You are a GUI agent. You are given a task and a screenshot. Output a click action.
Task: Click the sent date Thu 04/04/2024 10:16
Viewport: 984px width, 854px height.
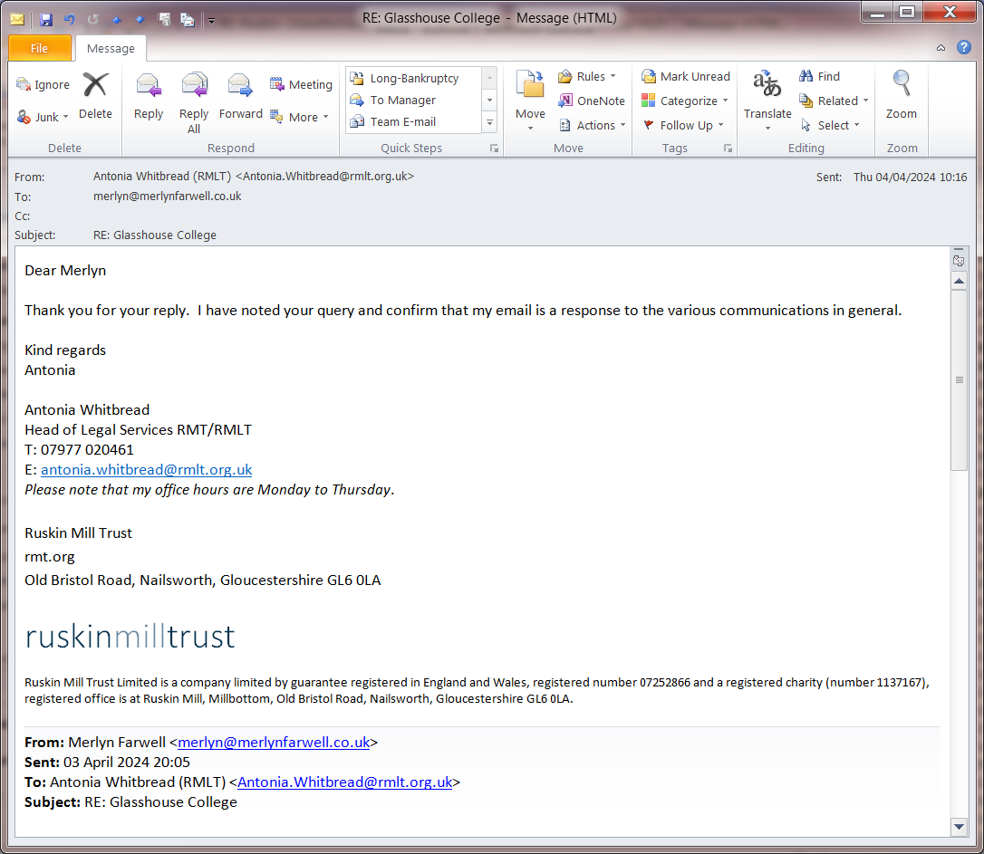pos(910,178)
